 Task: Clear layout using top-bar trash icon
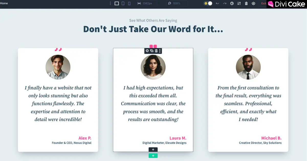click(246, 3)
